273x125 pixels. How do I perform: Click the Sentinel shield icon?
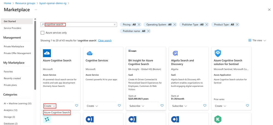218,53
